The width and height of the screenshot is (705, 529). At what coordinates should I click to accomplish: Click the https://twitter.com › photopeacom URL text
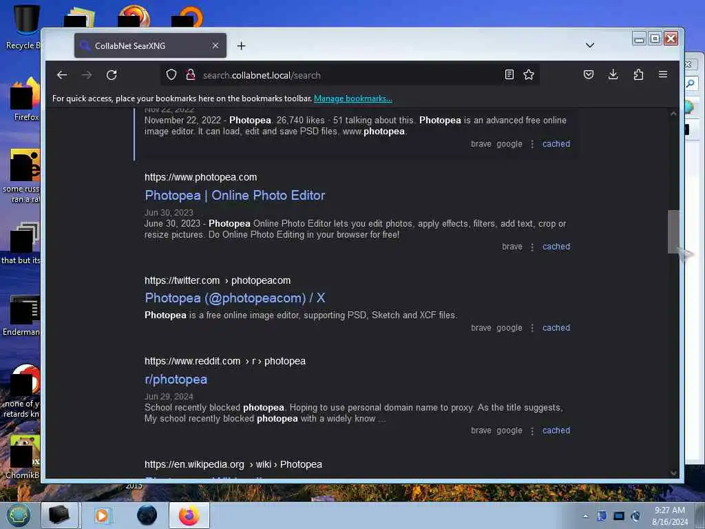[x=218, y=280]
